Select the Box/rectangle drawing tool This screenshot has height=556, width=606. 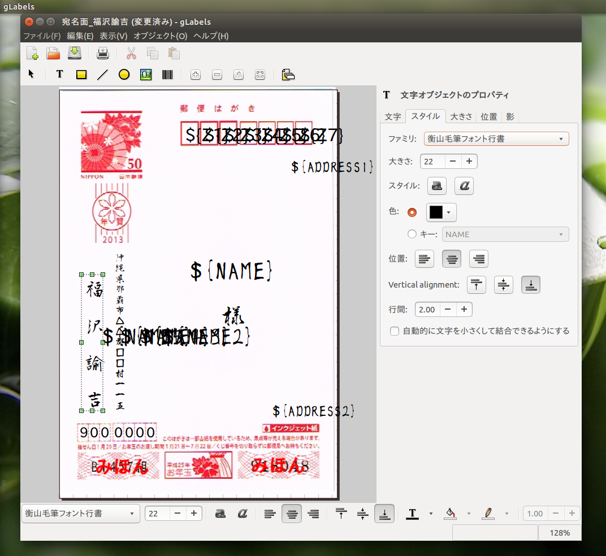pyautogui.click(x=81, y=74)
